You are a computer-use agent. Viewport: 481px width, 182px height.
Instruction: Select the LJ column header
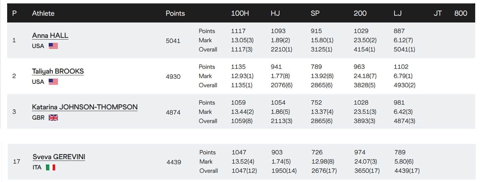point(398,13)
